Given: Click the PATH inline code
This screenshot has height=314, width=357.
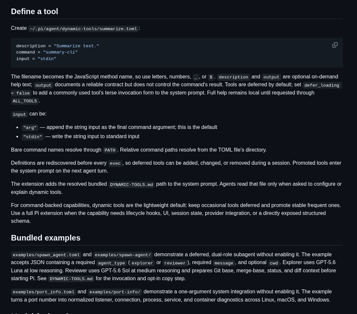Looking at the screenshot, I should click(110, 150).
